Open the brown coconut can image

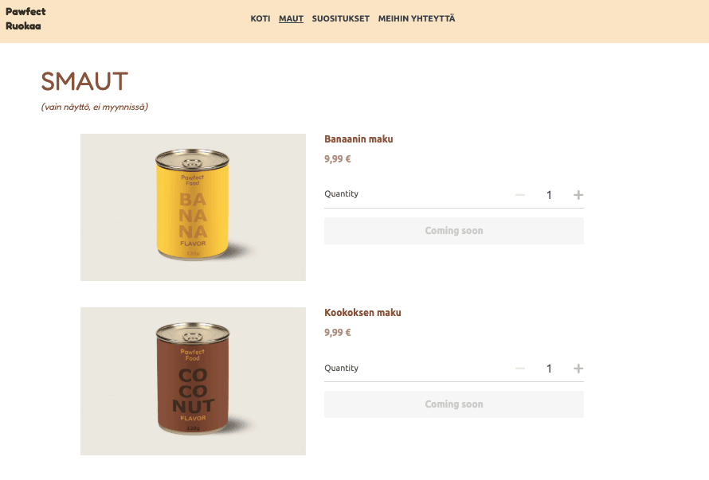click(x=193, y=381)
